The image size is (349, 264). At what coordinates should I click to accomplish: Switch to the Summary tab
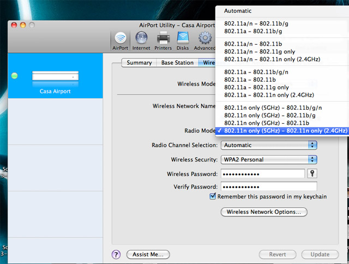[x=139, y=63]
